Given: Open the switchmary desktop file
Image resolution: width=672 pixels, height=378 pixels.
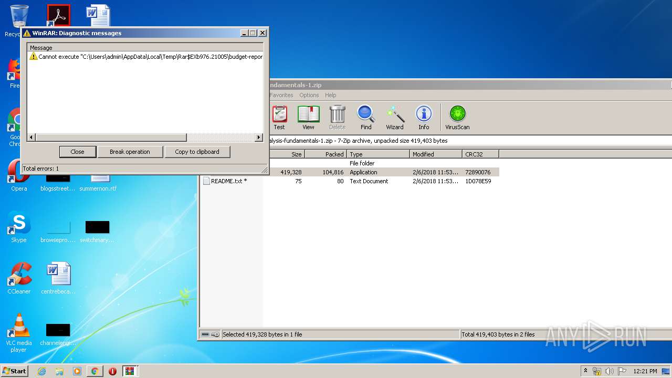Looking at the screenshot, I should [97, 231].
